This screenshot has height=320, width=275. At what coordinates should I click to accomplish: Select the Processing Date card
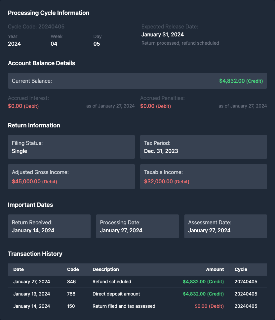pos(137,226)
